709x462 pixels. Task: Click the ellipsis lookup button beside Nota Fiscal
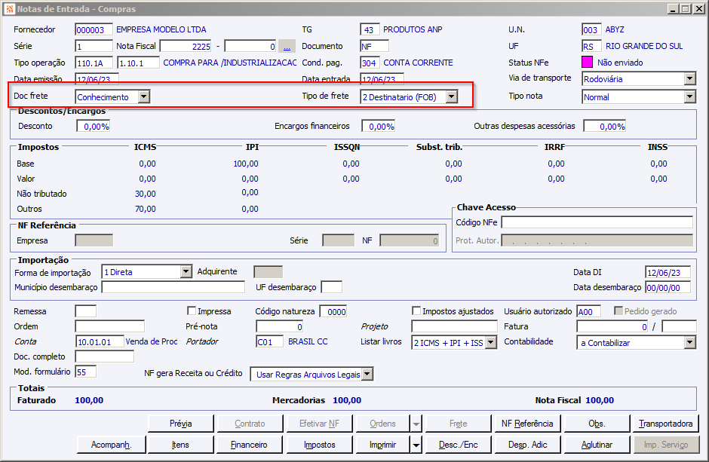coord(287,46)
